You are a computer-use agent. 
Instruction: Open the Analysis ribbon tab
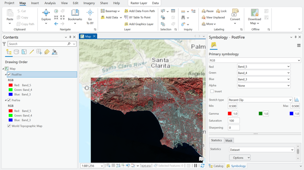pyautogui.click(x=50, y=3)
